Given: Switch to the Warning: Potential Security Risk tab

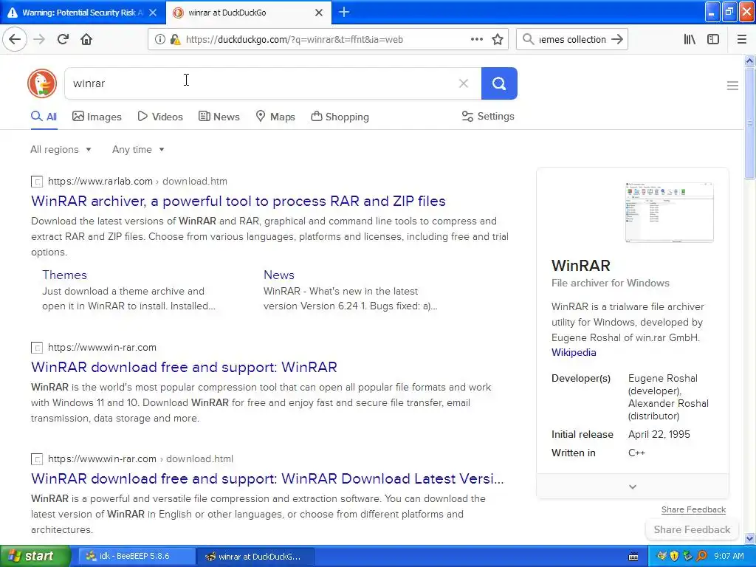Looking at the screenshot, I should [x=83, y=13].
